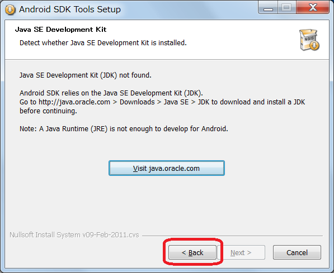Viewport: 334px width, 273px height.
Task: Minimize the Android SDK Tools Setup window
Action: coord(268,8)
